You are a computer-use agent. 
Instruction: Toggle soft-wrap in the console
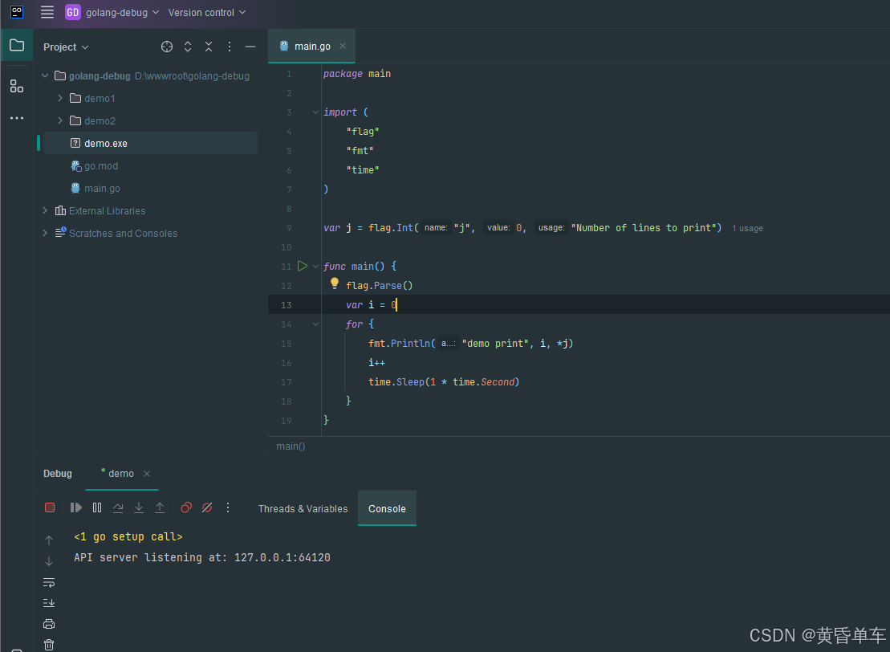tap(49, 582)
